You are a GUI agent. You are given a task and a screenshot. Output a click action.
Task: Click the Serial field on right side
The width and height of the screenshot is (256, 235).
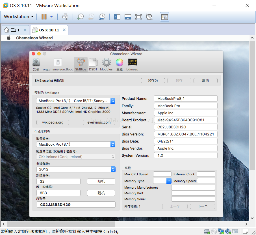click(186, 127)
